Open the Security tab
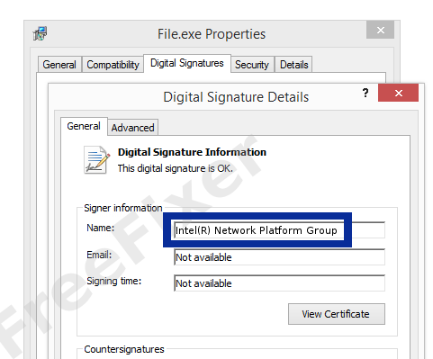The height and width of the screenshot is (359, 433). pyautogui.click(x=252, y=65)
